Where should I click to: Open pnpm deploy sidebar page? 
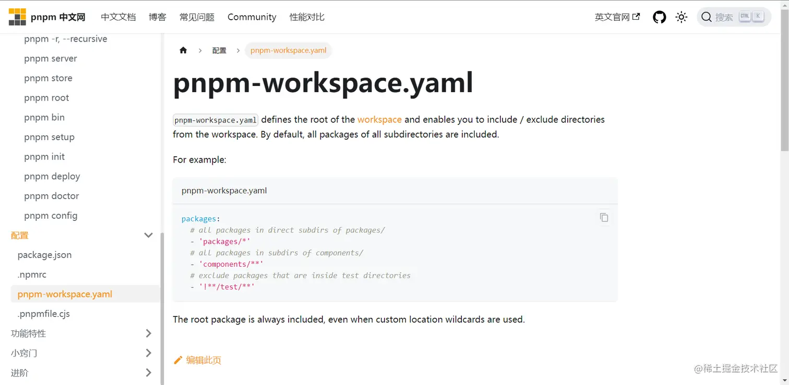(x=52, y=176)
